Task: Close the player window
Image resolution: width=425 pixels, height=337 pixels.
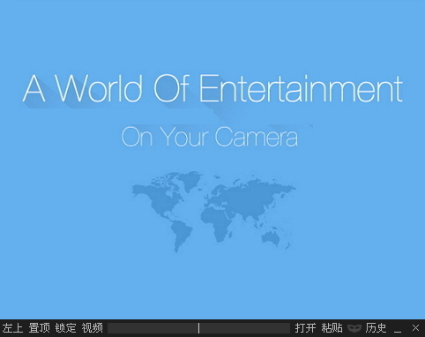Action: 415,327
